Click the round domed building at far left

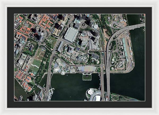point(20,61)
